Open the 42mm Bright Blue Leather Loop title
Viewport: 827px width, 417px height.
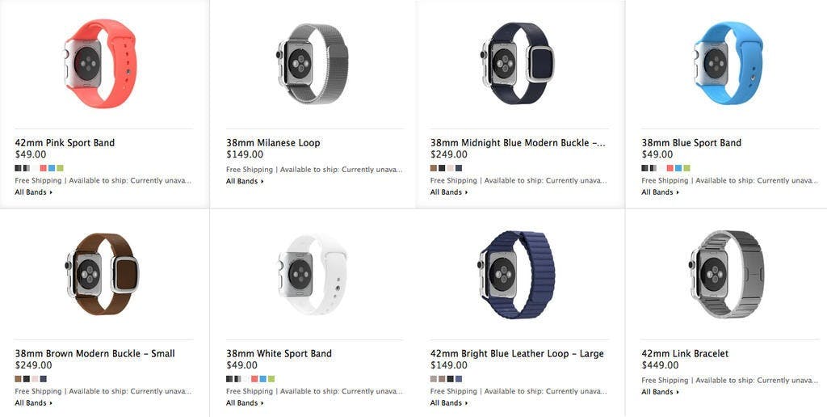point(517,354)
